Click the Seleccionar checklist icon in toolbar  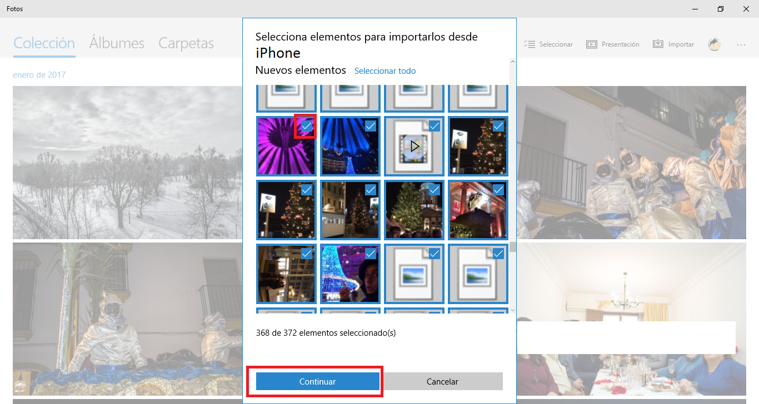[530, 44]
